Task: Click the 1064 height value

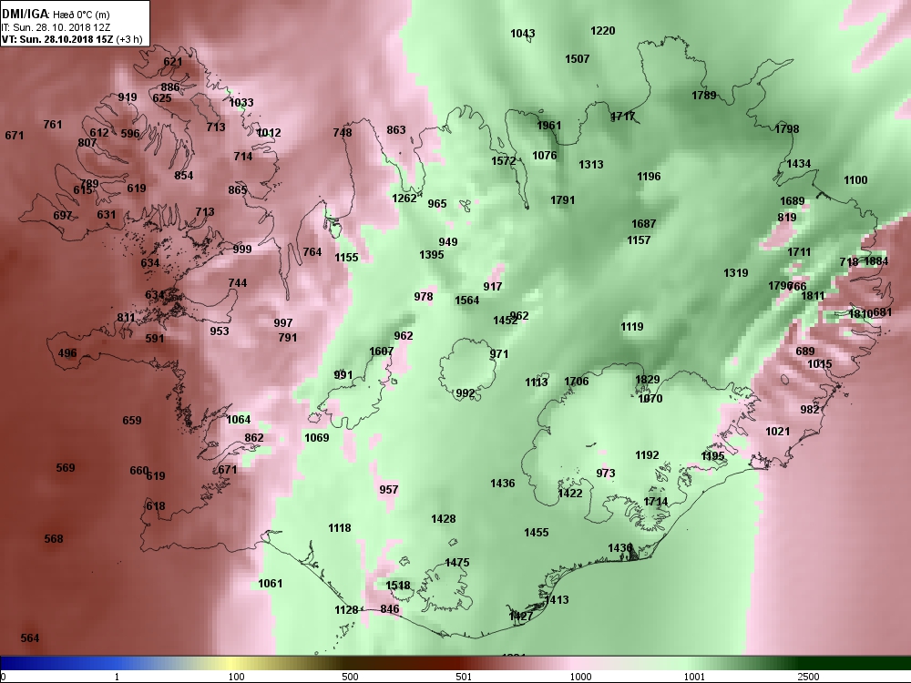Action: (x=238, y=420)
